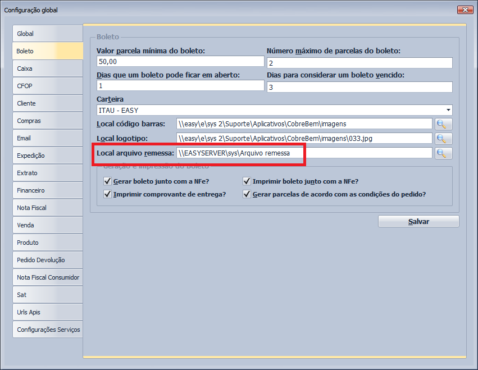Click the Local arquivo remessa path field
This screenshot has height=370, width=478.
(x=303, y=153)
